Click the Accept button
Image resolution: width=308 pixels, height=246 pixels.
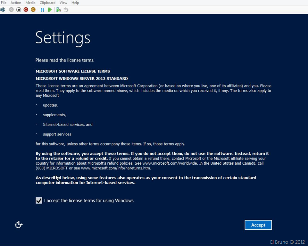258,225
